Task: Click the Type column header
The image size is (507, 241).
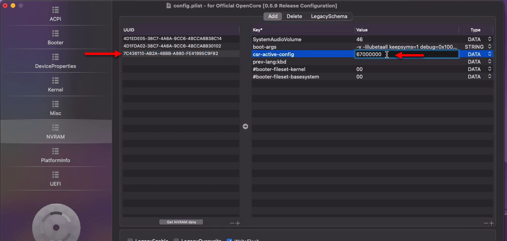Action: pyautogui.click(x=476, y=30)
